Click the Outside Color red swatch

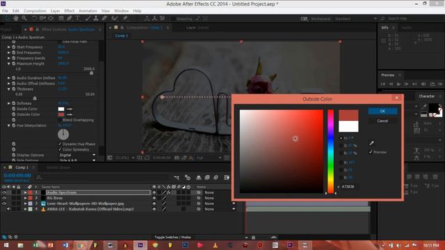point(61,115)
